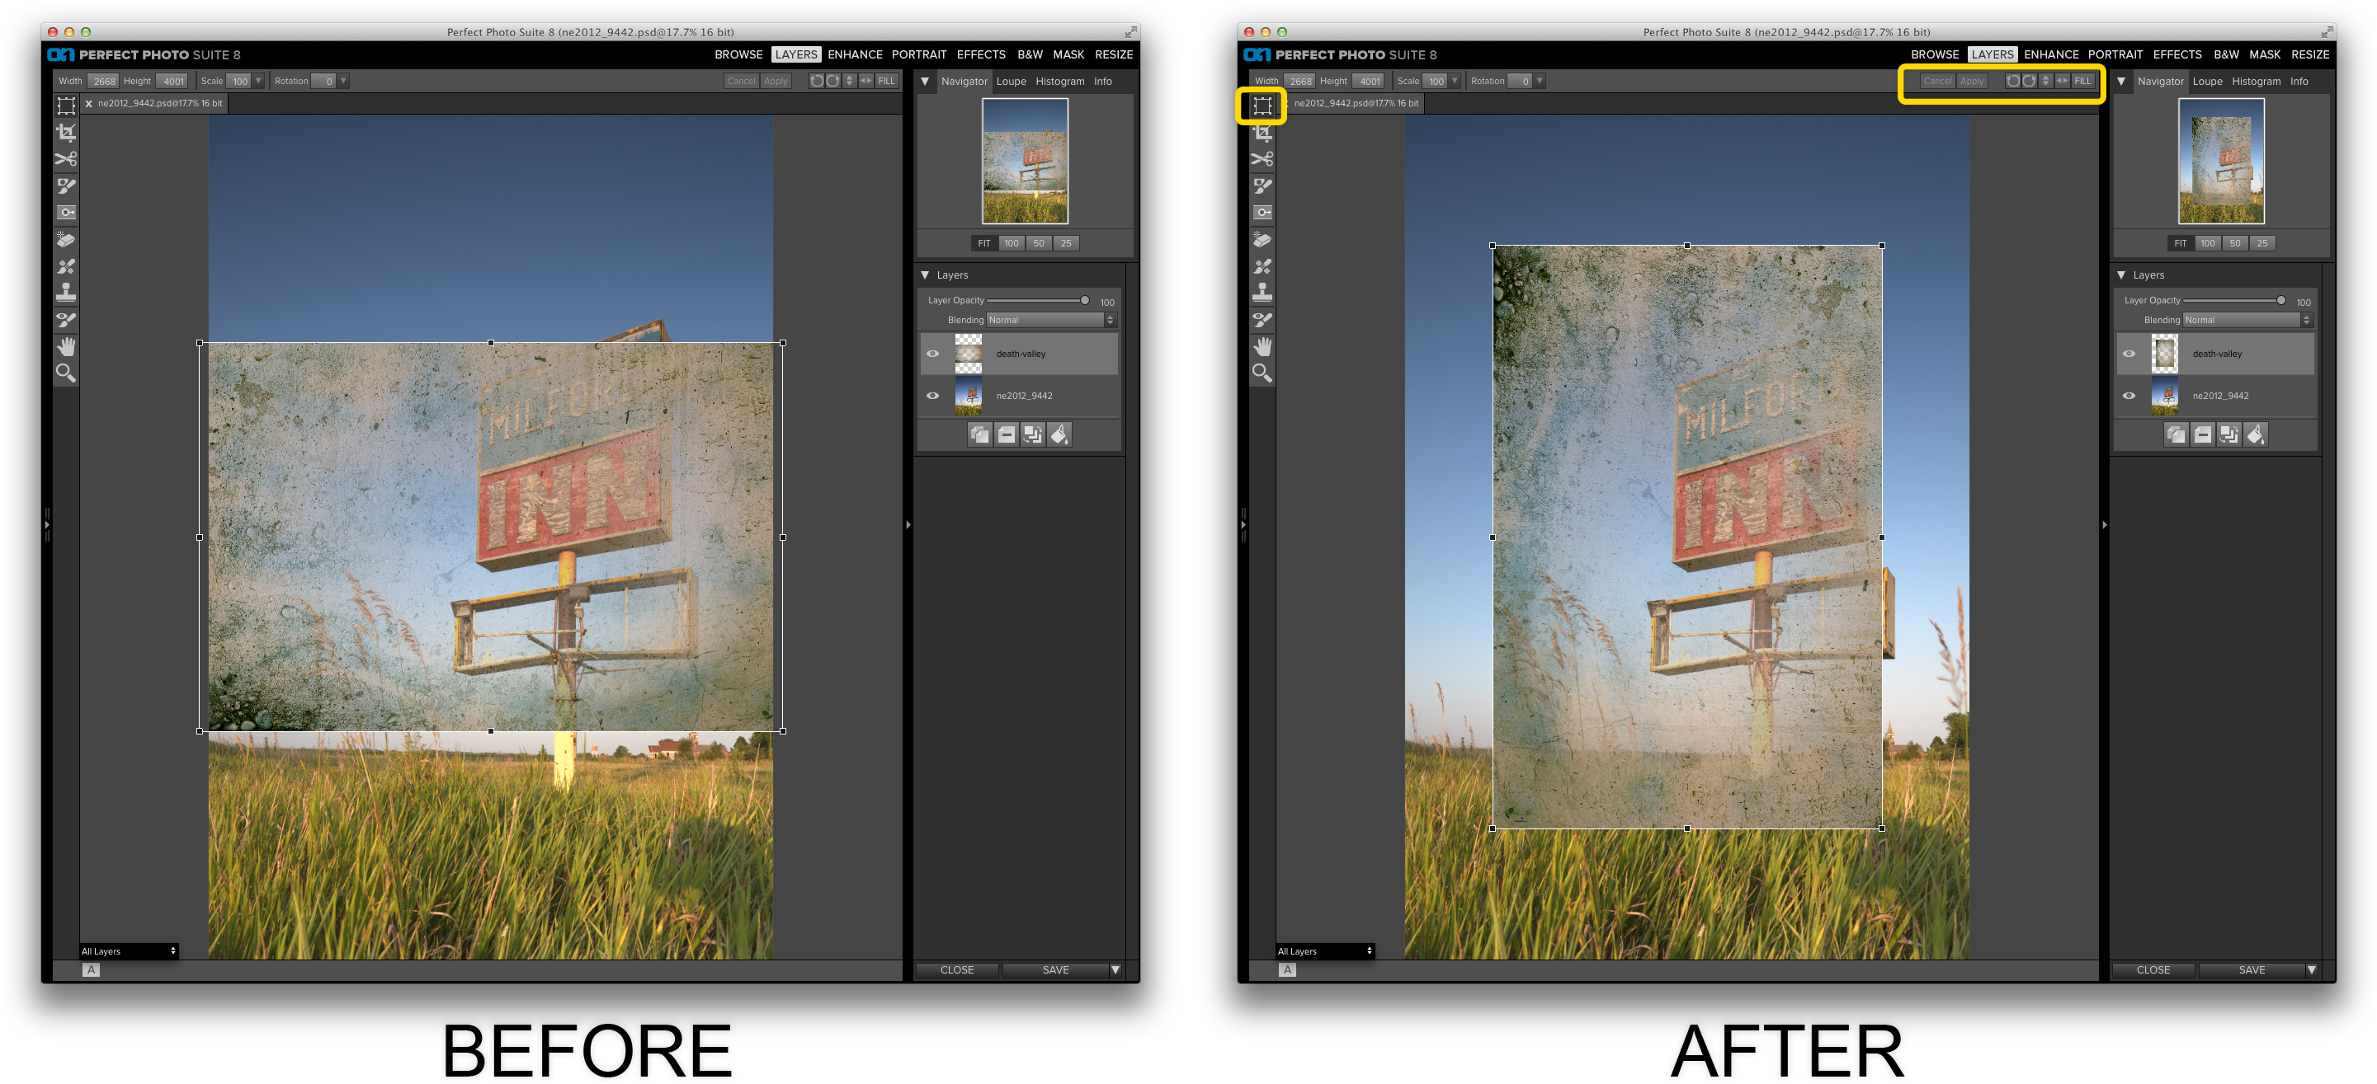2377x1084 pixels.
Task: Click rotate clockwise icon in AFTER window
Action: pyautogui.click(x=2028, y=81)
